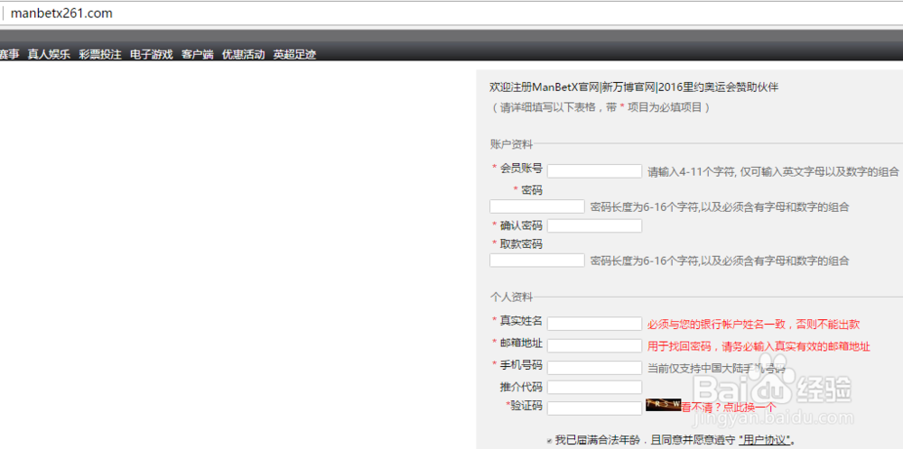Open the 优惠活动 menu item
The height and width of the screenshot is (449, 903).
click(244, 55)
